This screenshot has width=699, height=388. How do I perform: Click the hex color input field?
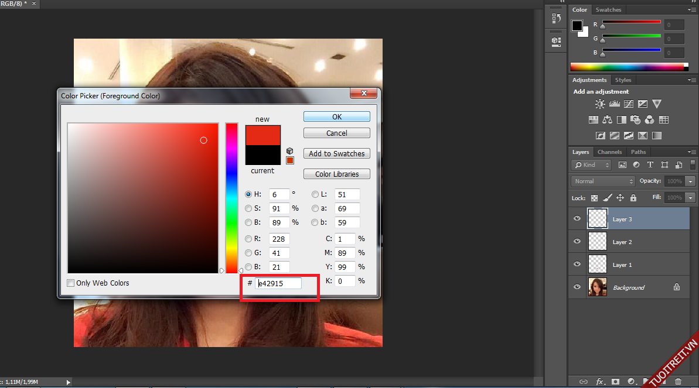coord(278,283)
